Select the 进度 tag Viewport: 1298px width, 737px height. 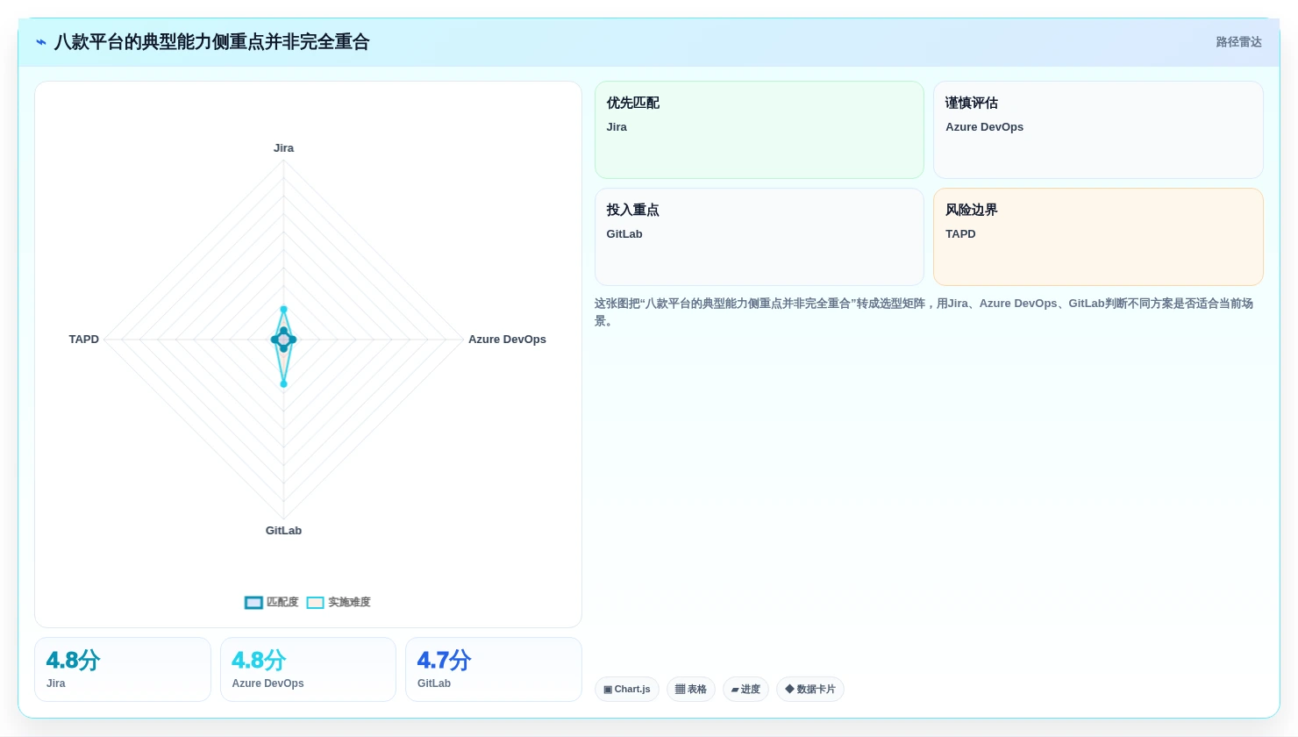(745, 690)
